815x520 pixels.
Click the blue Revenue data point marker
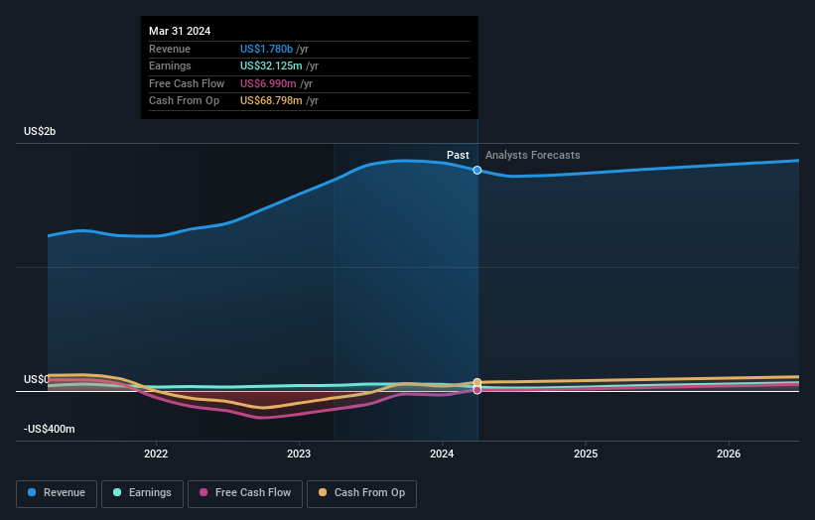[x=477, y=171]
